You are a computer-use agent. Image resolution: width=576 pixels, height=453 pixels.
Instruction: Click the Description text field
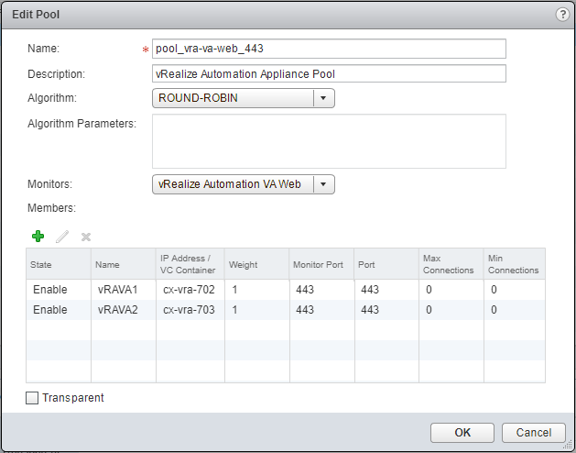click(x=329, y=73)
